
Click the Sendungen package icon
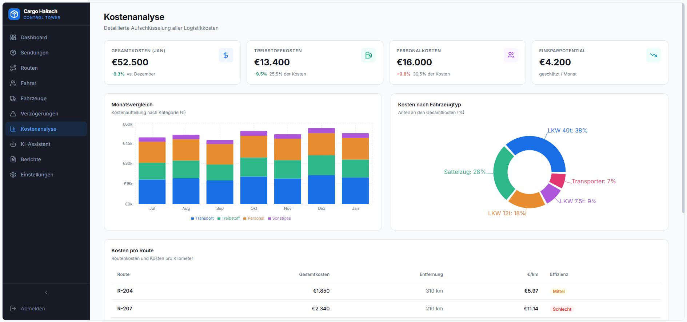[13, 53]
